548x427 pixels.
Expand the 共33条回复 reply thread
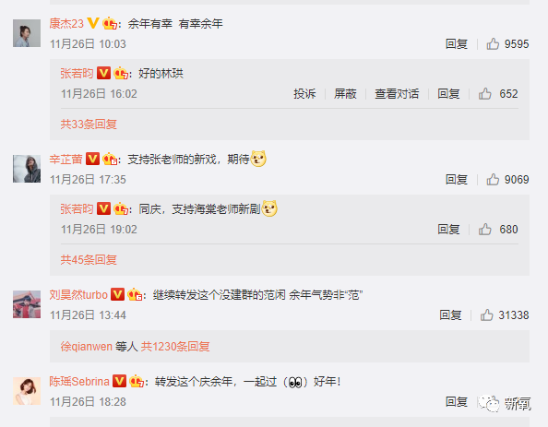tap(89, 125)
